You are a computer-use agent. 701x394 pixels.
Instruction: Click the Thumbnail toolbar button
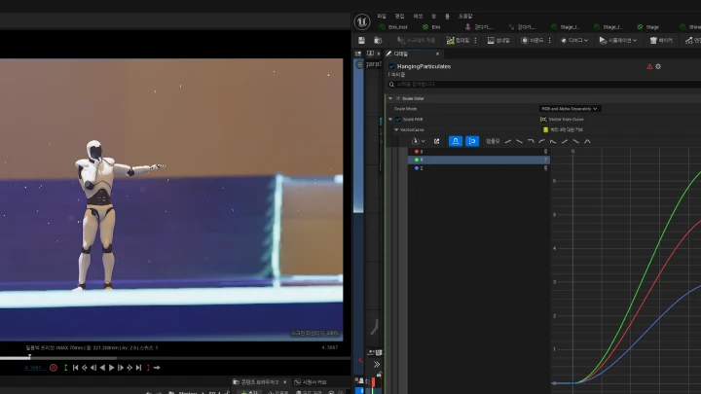[498, 40]
